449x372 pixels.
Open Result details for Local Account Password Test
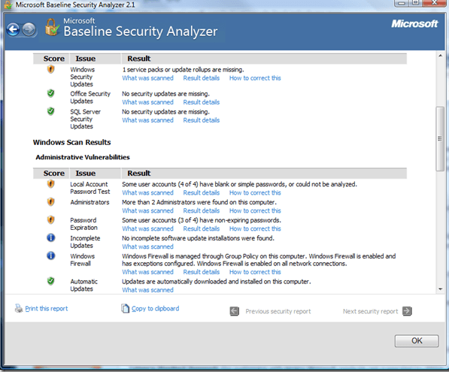tap(202, 193)
